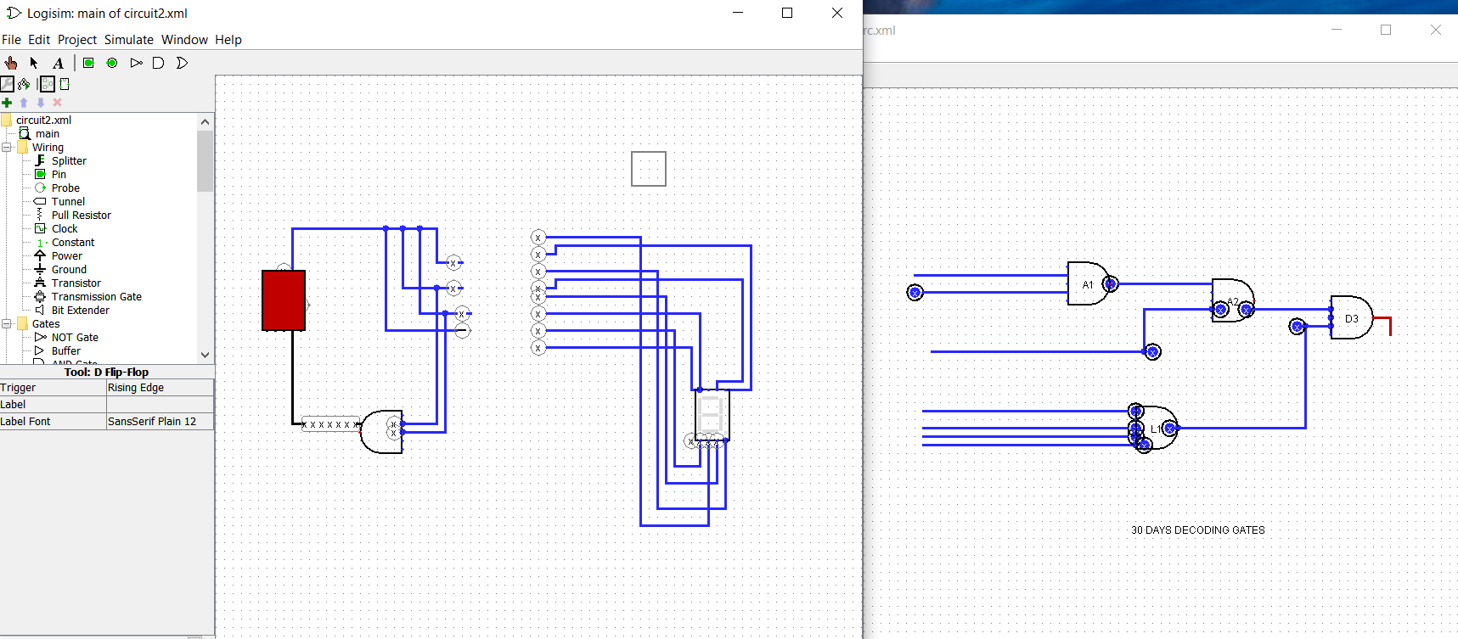Click the red D flip-flop component
This screenshot has width=1458, height=639.
(x=283, y=300)
